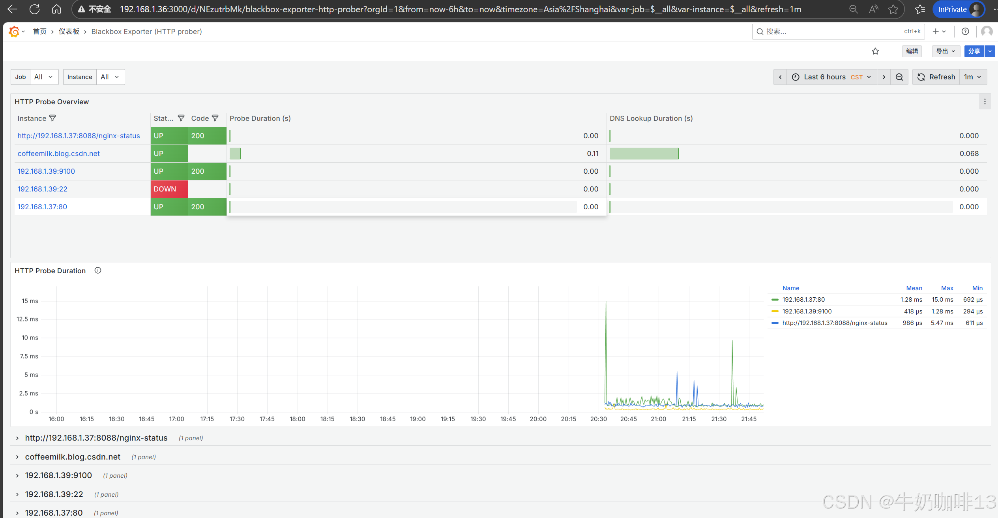
Task: Show HTTP Probe Duration info tooltip icon
Action: 98,270
